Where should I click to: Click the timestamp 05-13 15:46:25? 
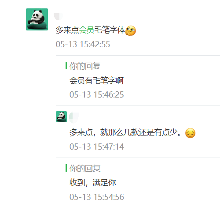point(97,94)
